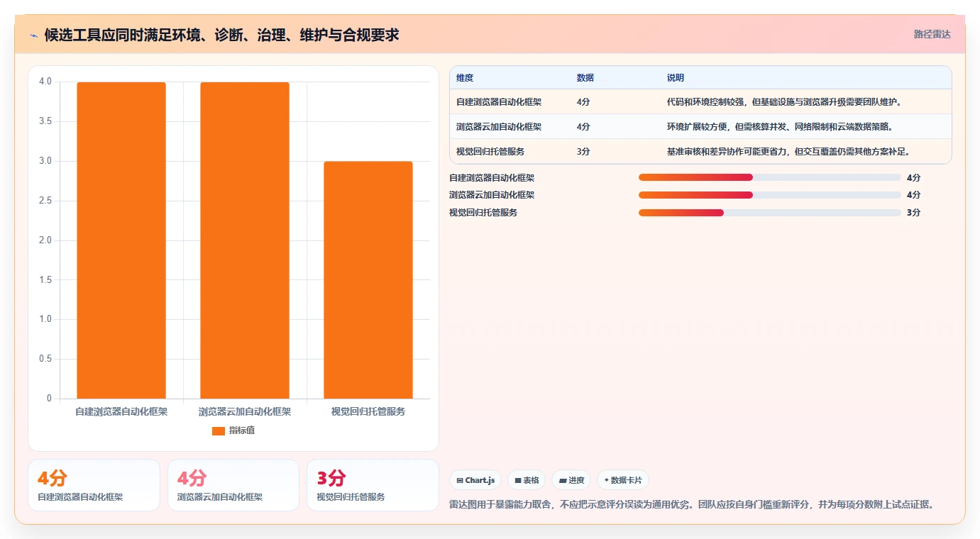
Task: Click progress bar for 视觉回归托管服务
Action: 770,213
